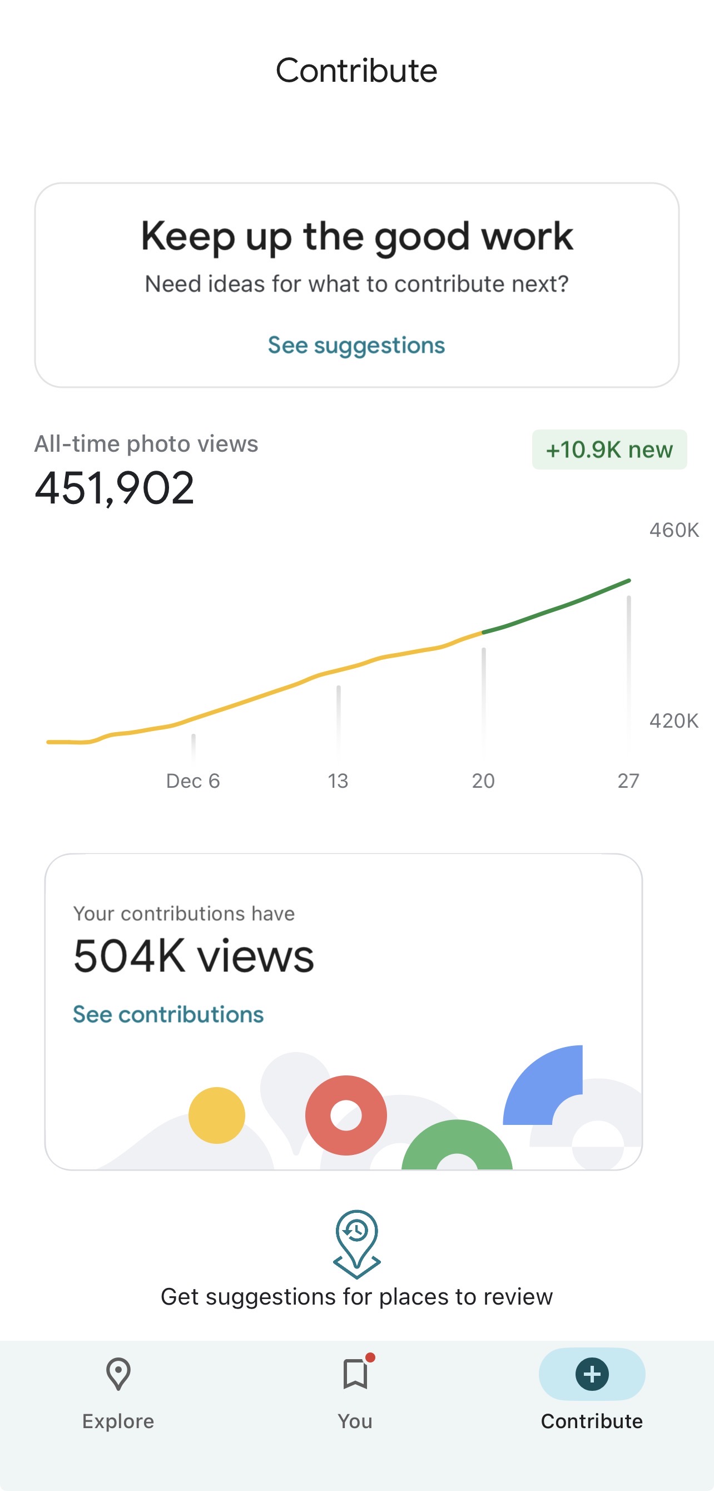Tap the Explore pin icon
The width and height of the screenshot is (714, 1491).
(118, 1374)
